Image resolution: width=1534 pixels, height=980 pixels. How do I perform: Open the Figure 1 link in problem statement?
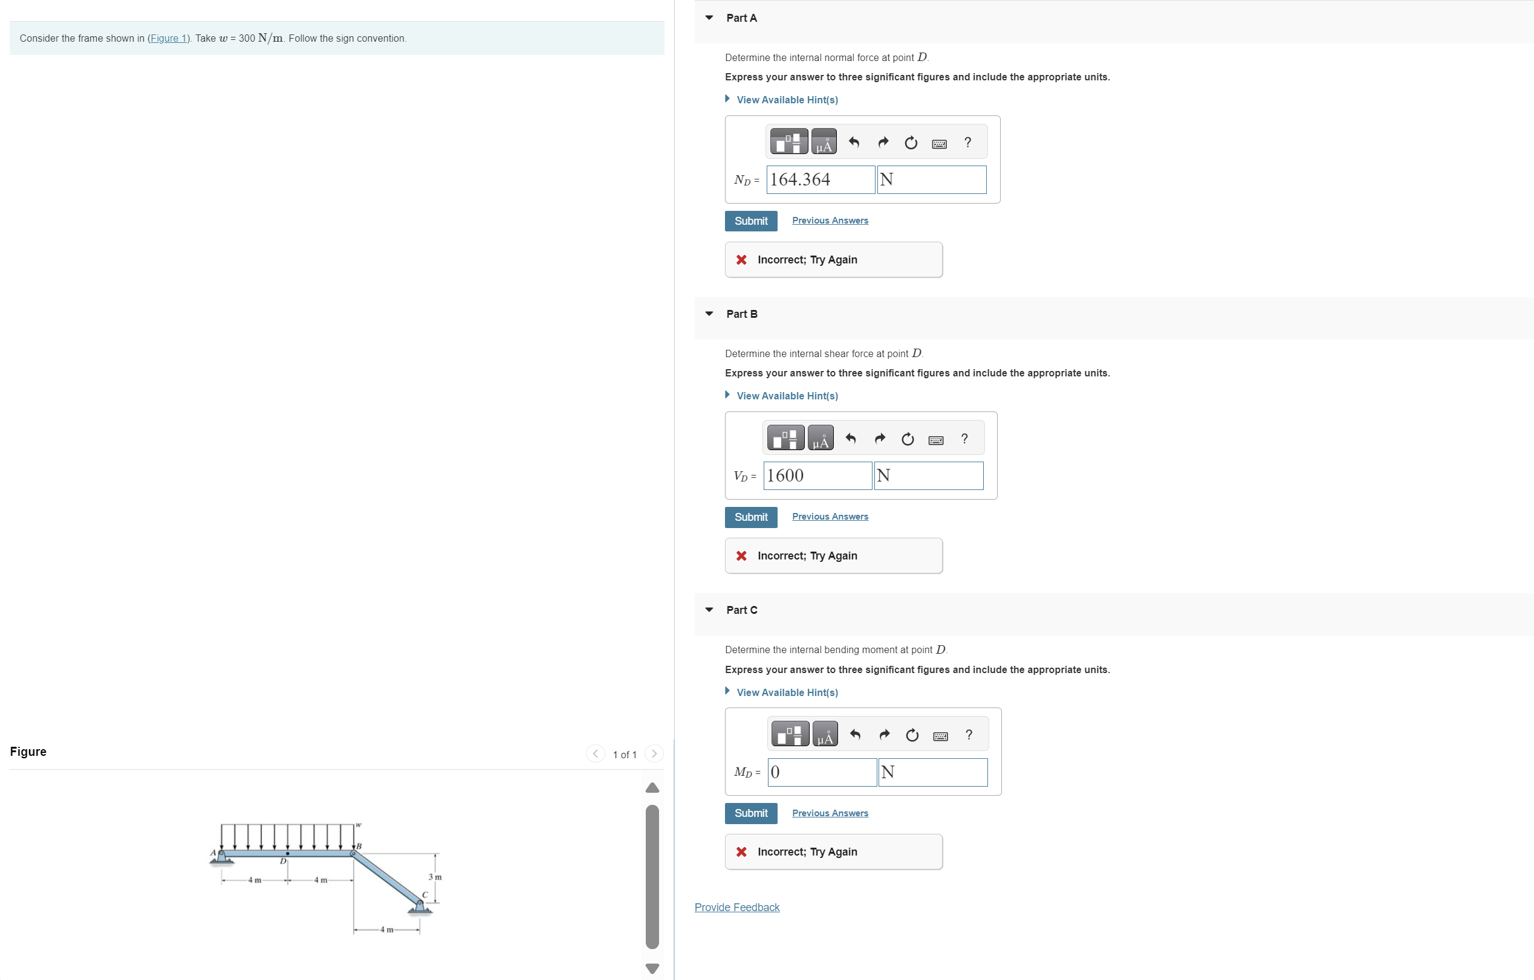169,38
